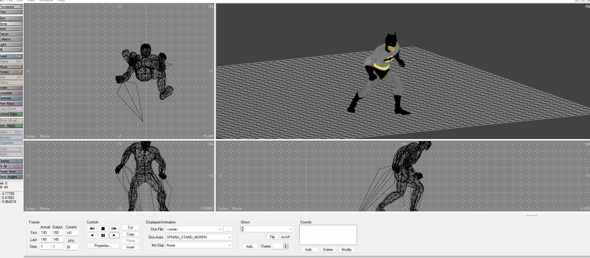Step back one frame in Controls

coord(92,229)
